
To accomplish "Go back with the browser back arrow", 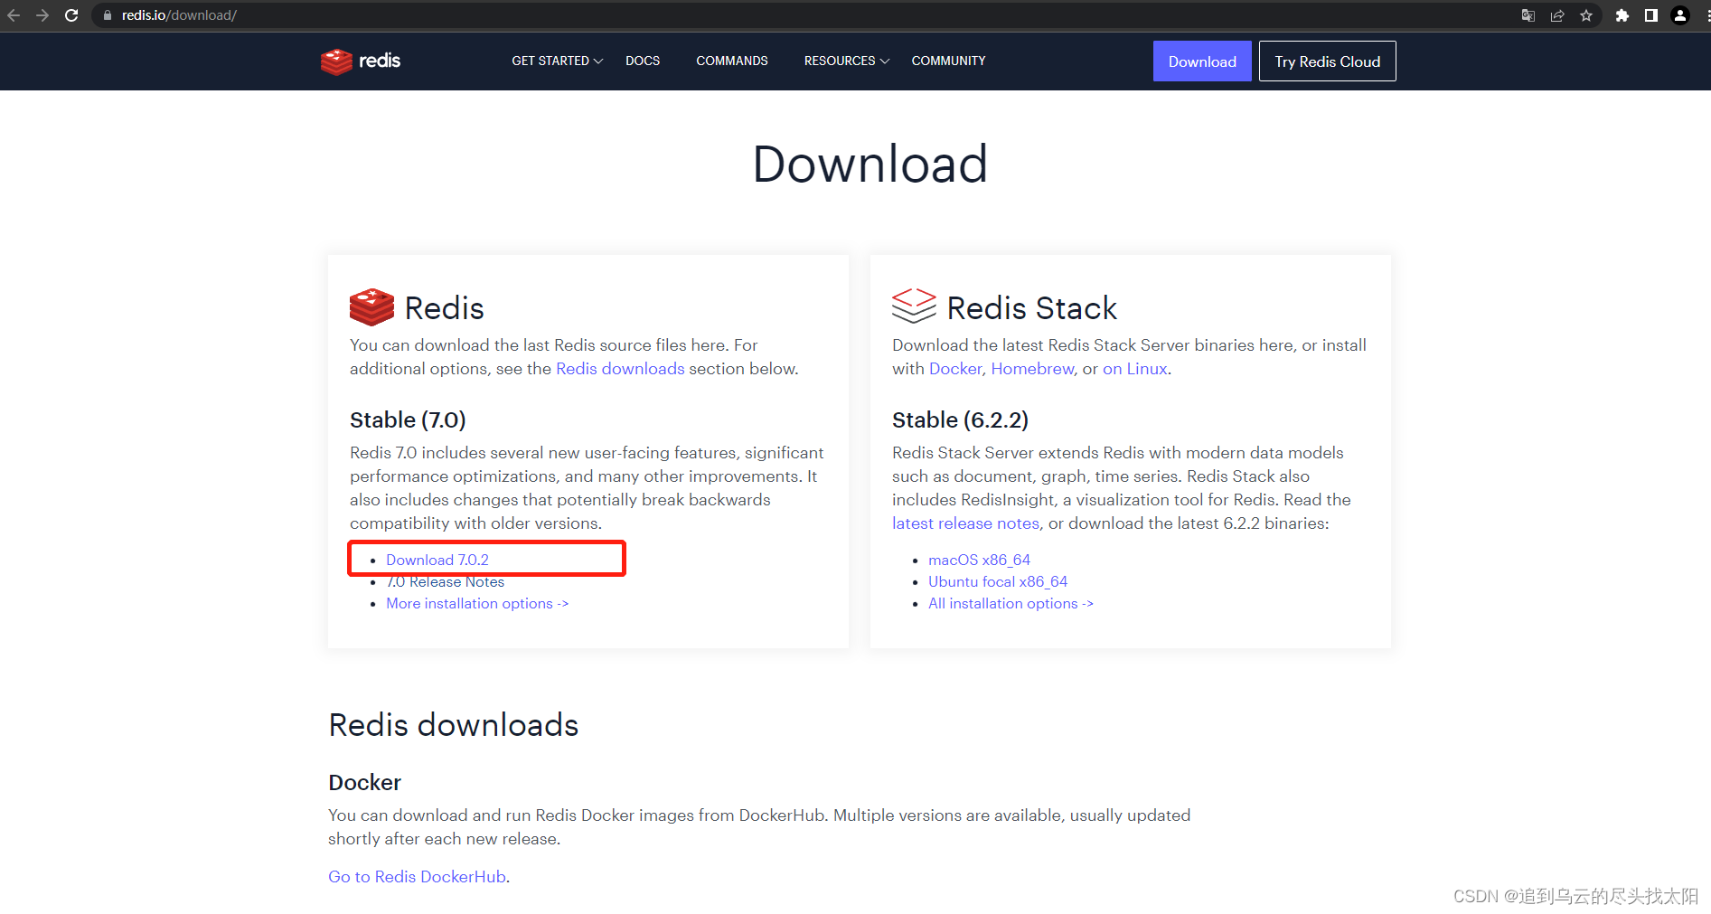I will tap(14, 15).
